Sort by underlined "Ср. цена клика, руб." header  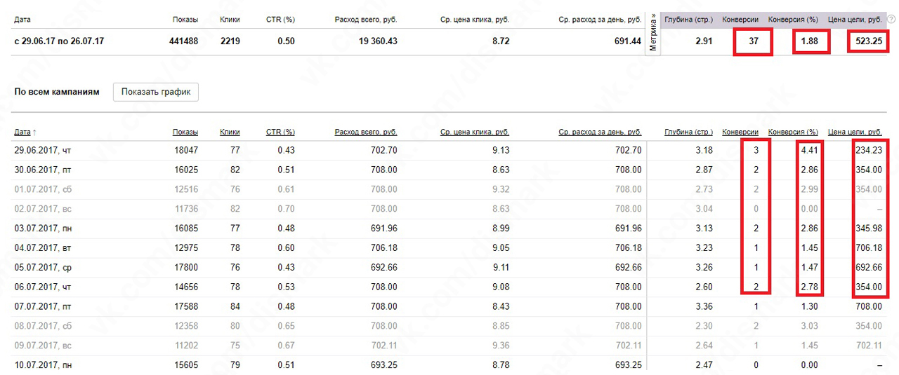click(475, 132)
